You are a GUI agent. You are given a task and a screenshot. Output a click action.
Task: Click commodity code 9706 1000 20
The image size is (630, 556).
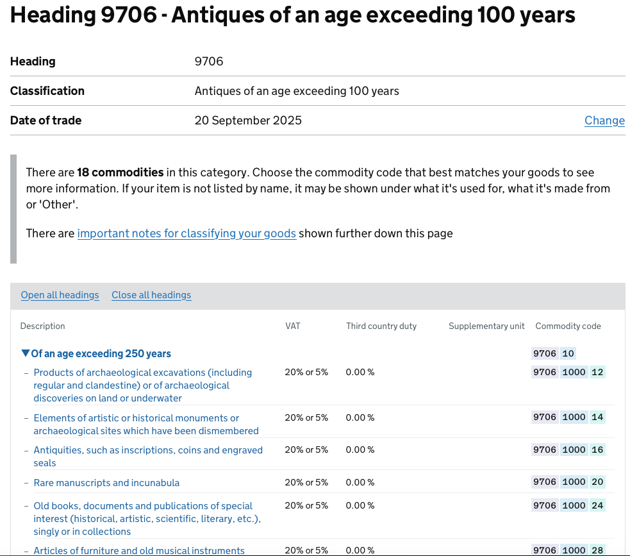pos(568,482)
